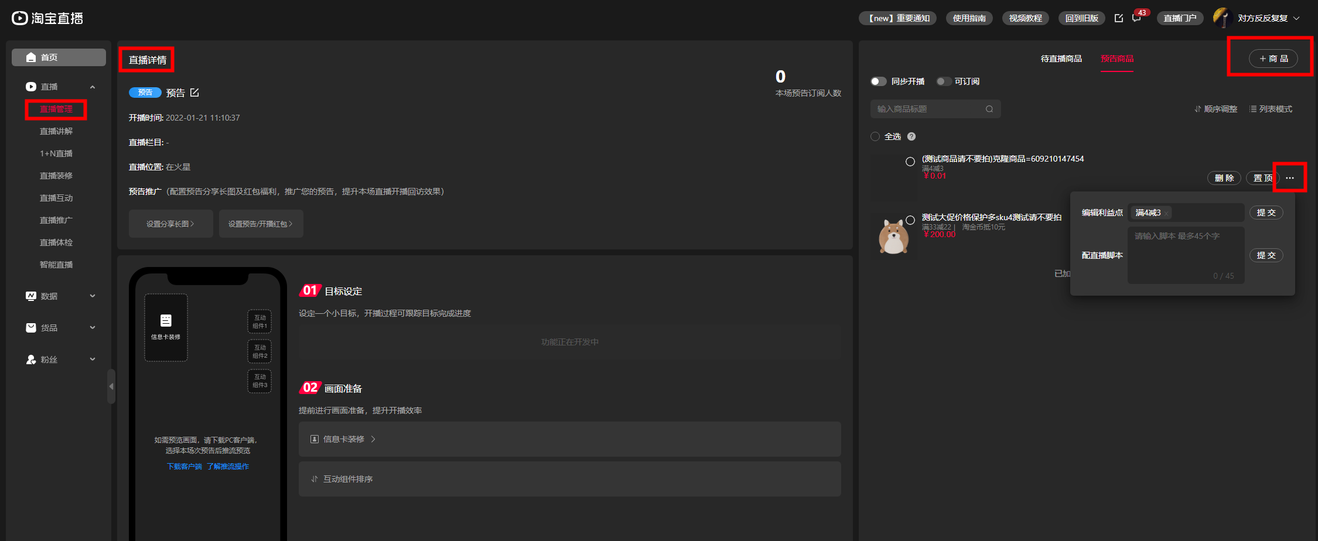
Task: Submit the 配直播脚本 field
Action: pos(1266,255)
